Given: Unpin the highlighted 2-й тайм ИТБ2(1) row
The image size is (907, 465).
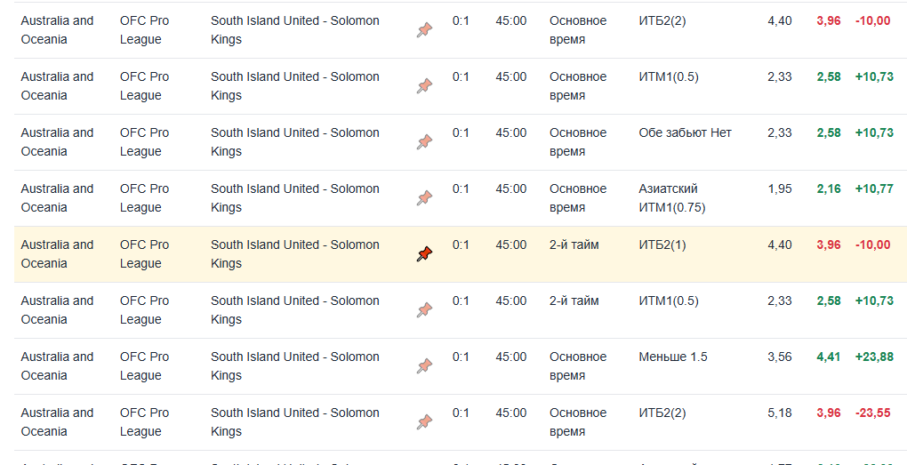Looking at the screenshot, I should [424, 254].
